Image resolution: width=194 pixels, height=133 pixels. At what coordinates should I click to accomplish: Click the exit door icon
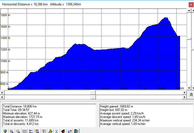(x=76, y=131)
